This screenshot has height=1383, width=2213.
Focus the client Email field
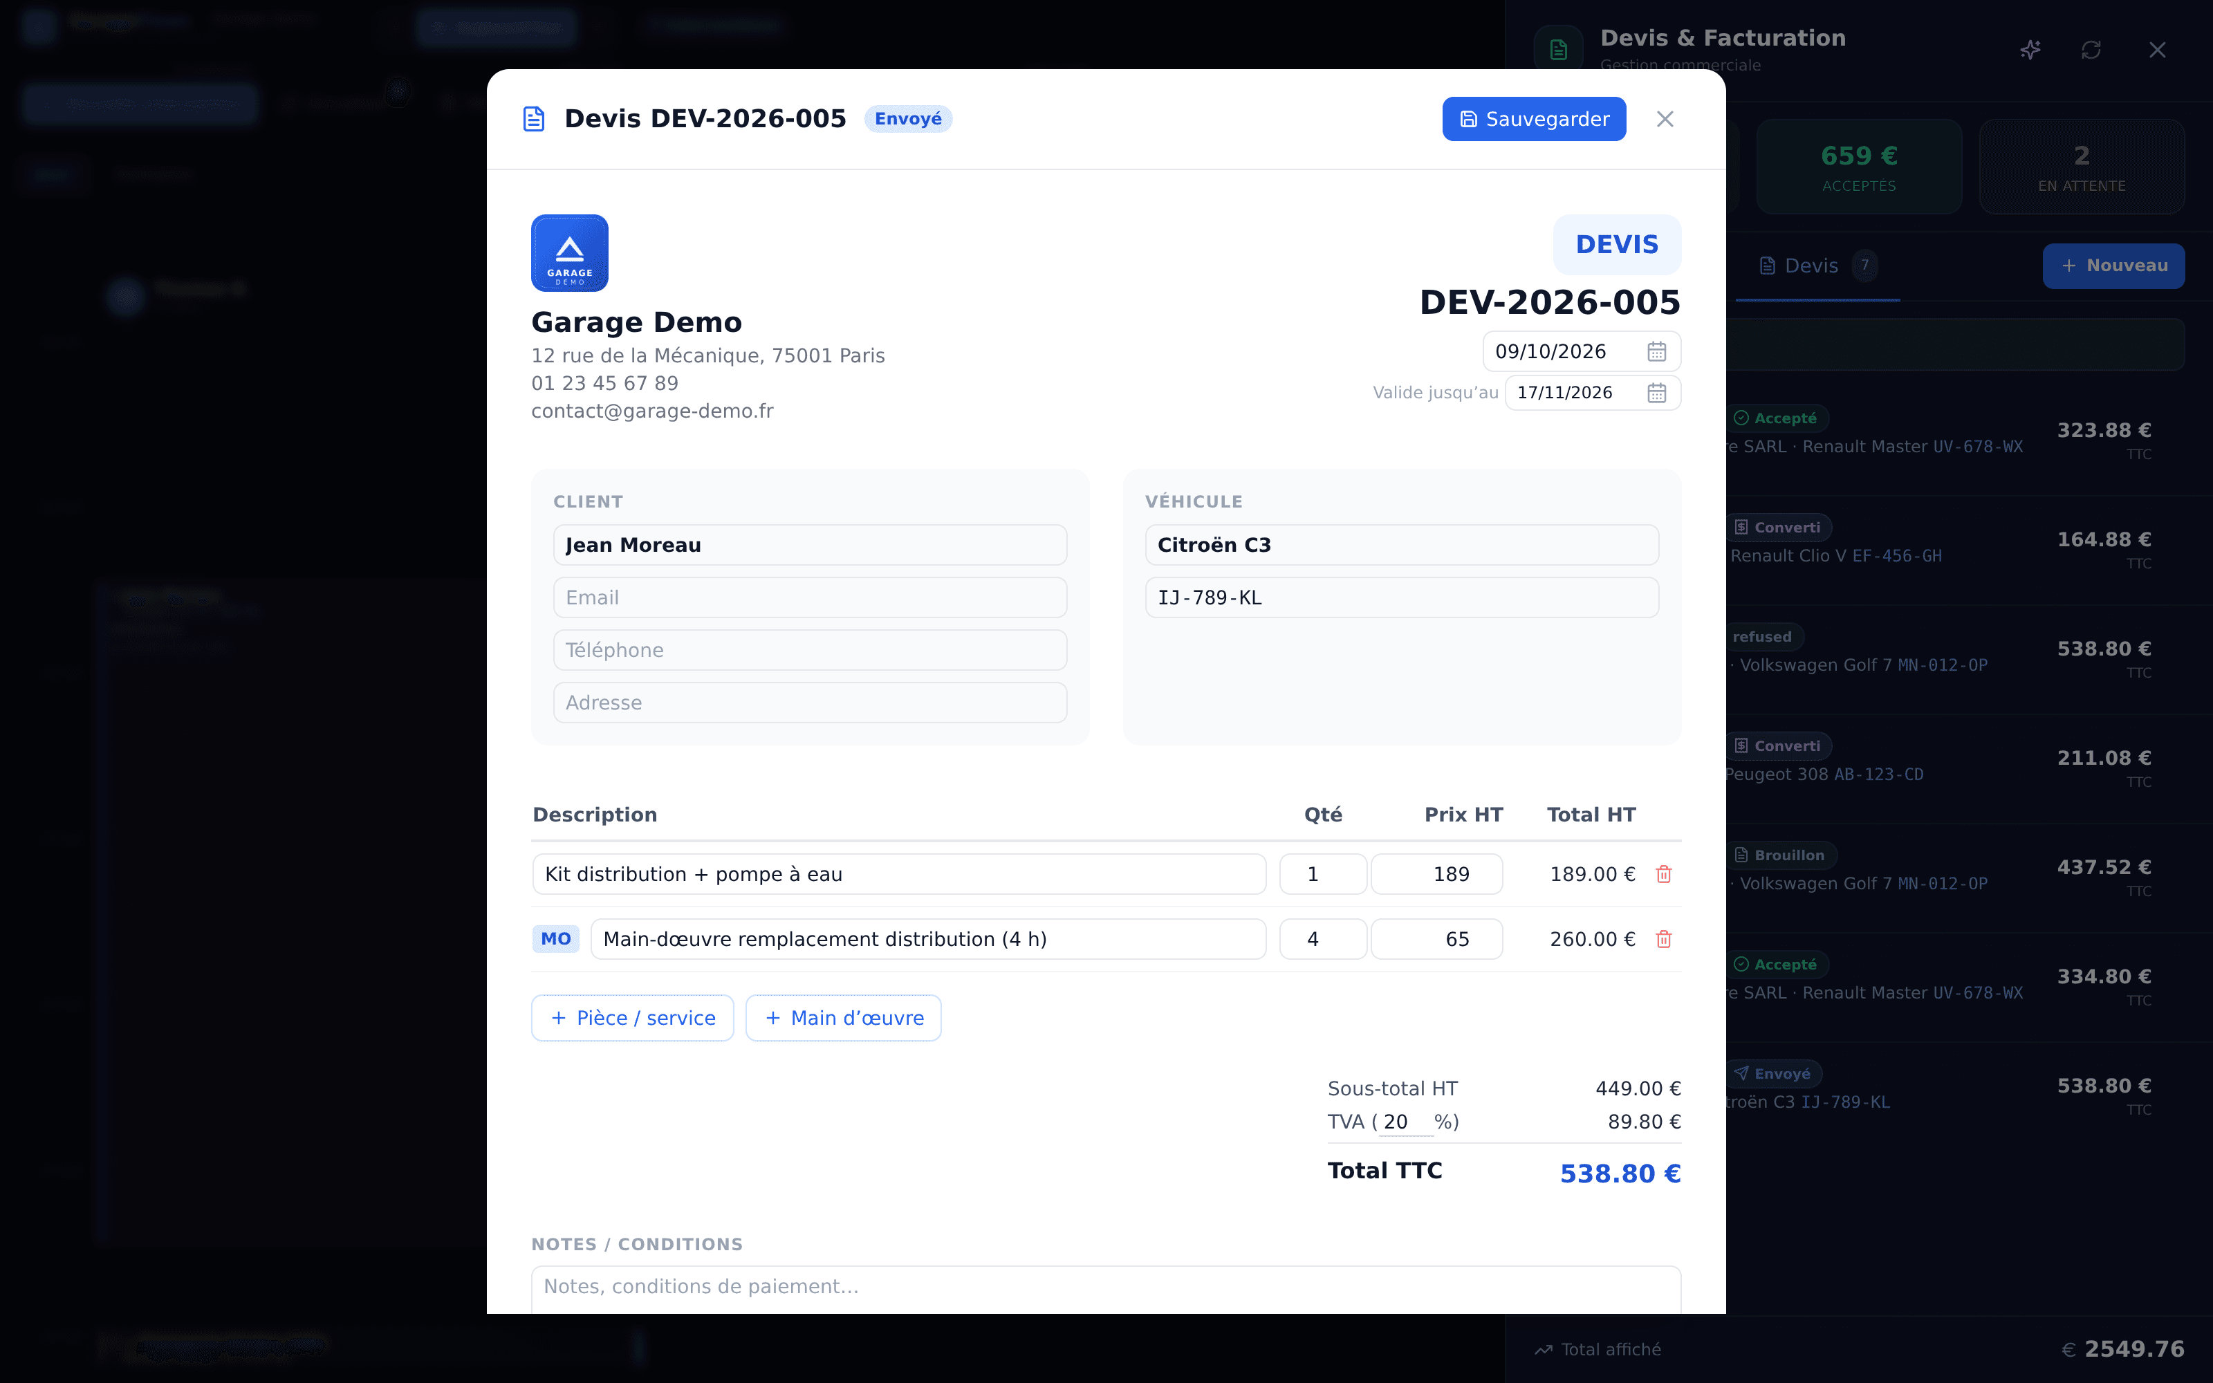809,597
